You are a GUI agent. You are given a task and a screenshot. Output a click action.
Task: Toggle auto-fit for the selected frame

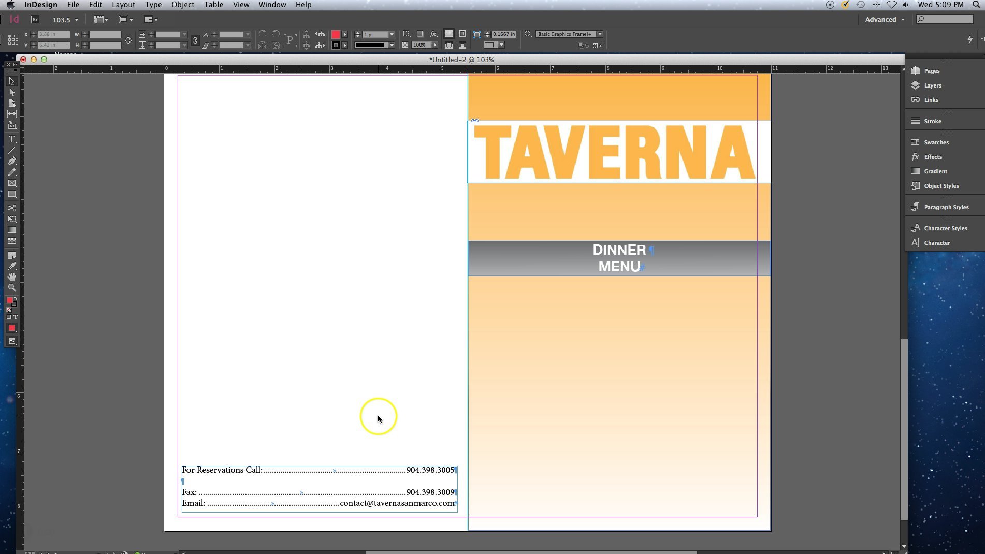tap(477, 34)
